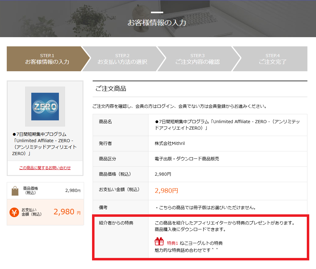This screenshot has width=316, height=269.
Task: Click the red gift box icon
Action: coord(159,242)
